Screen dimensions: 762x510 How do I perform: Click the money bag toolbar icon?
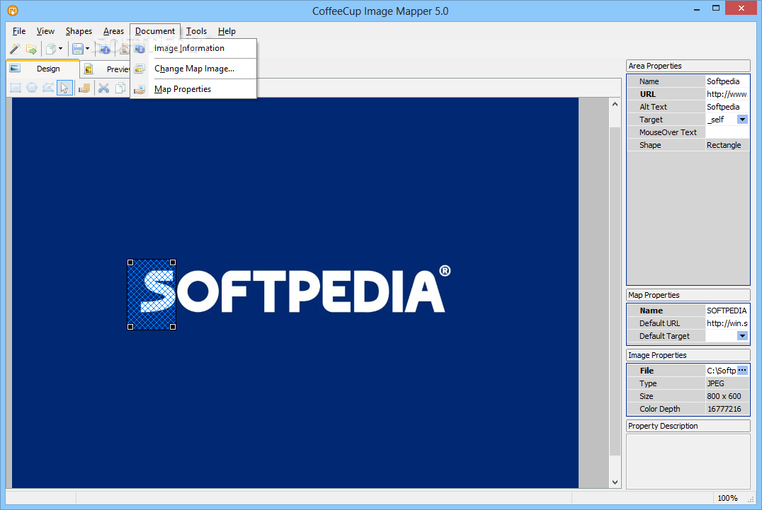click(124, 49)
